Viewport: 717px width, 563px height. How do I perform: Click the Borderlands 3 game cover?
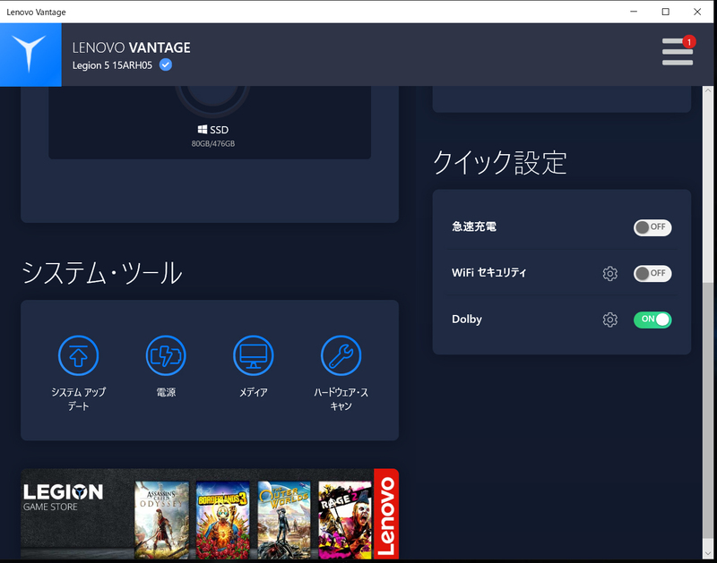222,520
